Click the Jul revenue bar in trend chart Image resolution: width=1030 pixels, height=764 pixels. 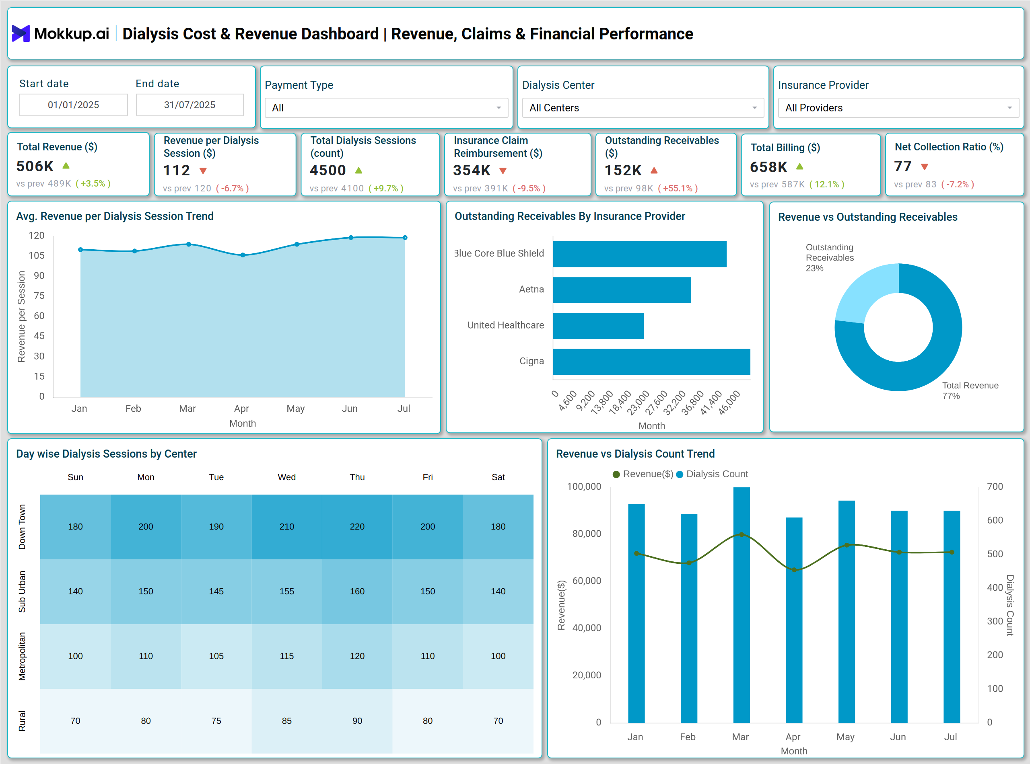coord(951,616)
